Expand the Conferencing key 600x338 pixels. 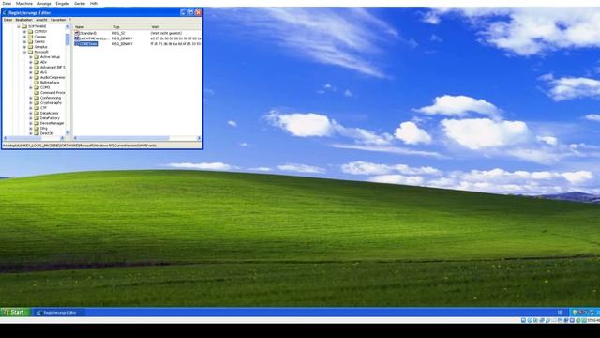tap(31, 98)
